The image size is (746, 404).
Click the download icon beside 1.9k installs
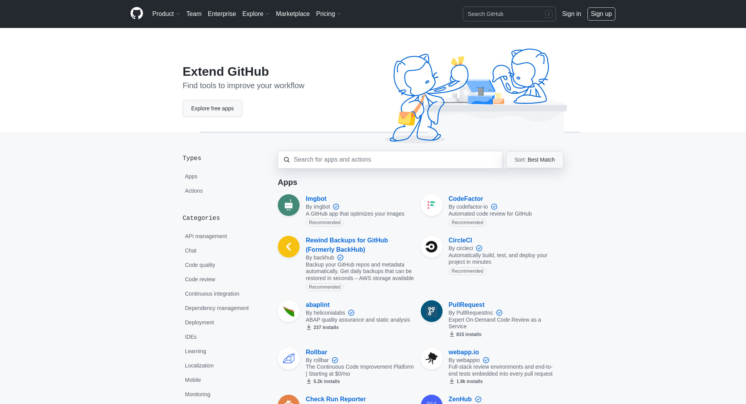[x=452, y=381]
